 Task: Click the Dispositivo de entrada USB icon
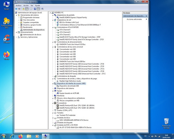(58, 86)
